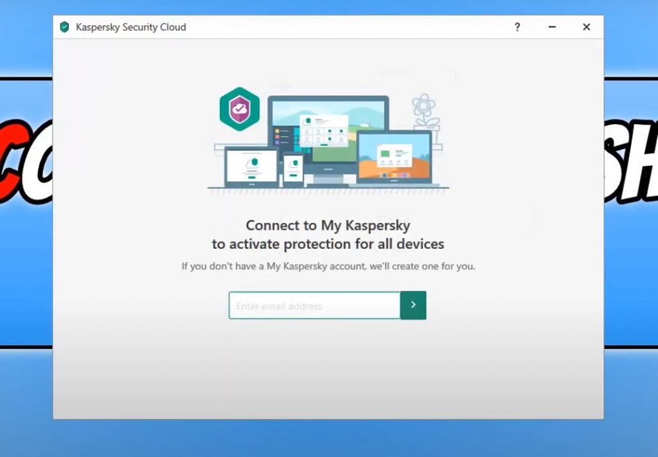This screenshot has height=457, width=658.
Task: Click the app window shown on the monitor
Action: tap(324, 130)
